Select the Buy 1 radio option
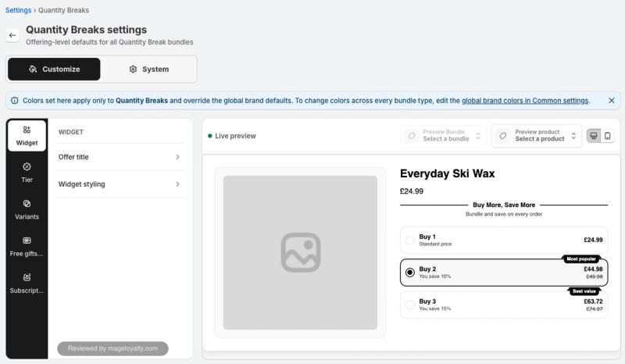The height and width of the screenshot is (364, 625). pyautogui.click(x=409, y=240)
